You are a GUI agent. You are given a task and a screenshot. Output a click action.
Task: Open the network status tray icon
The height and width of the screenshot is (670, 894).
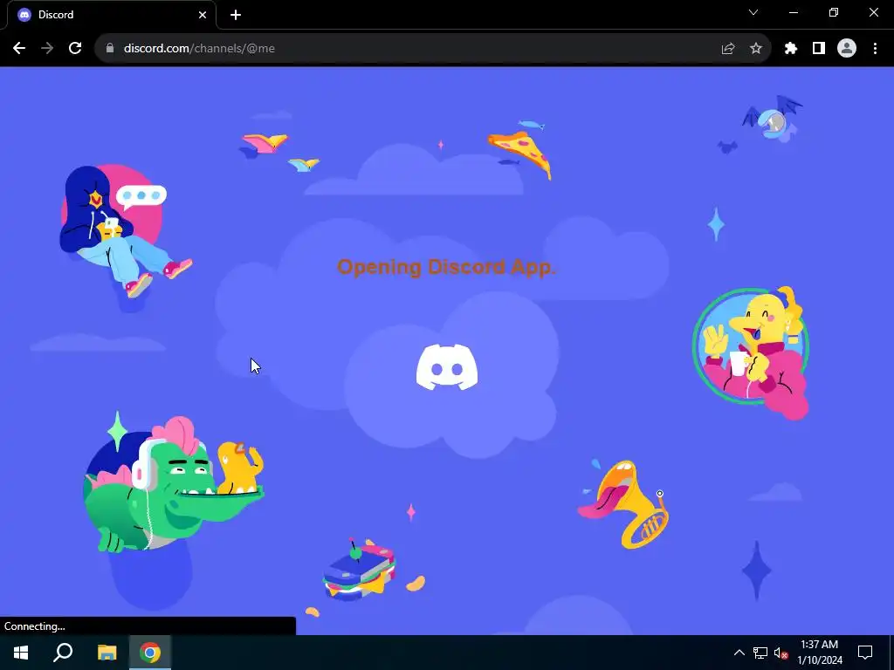click(760, 653)
